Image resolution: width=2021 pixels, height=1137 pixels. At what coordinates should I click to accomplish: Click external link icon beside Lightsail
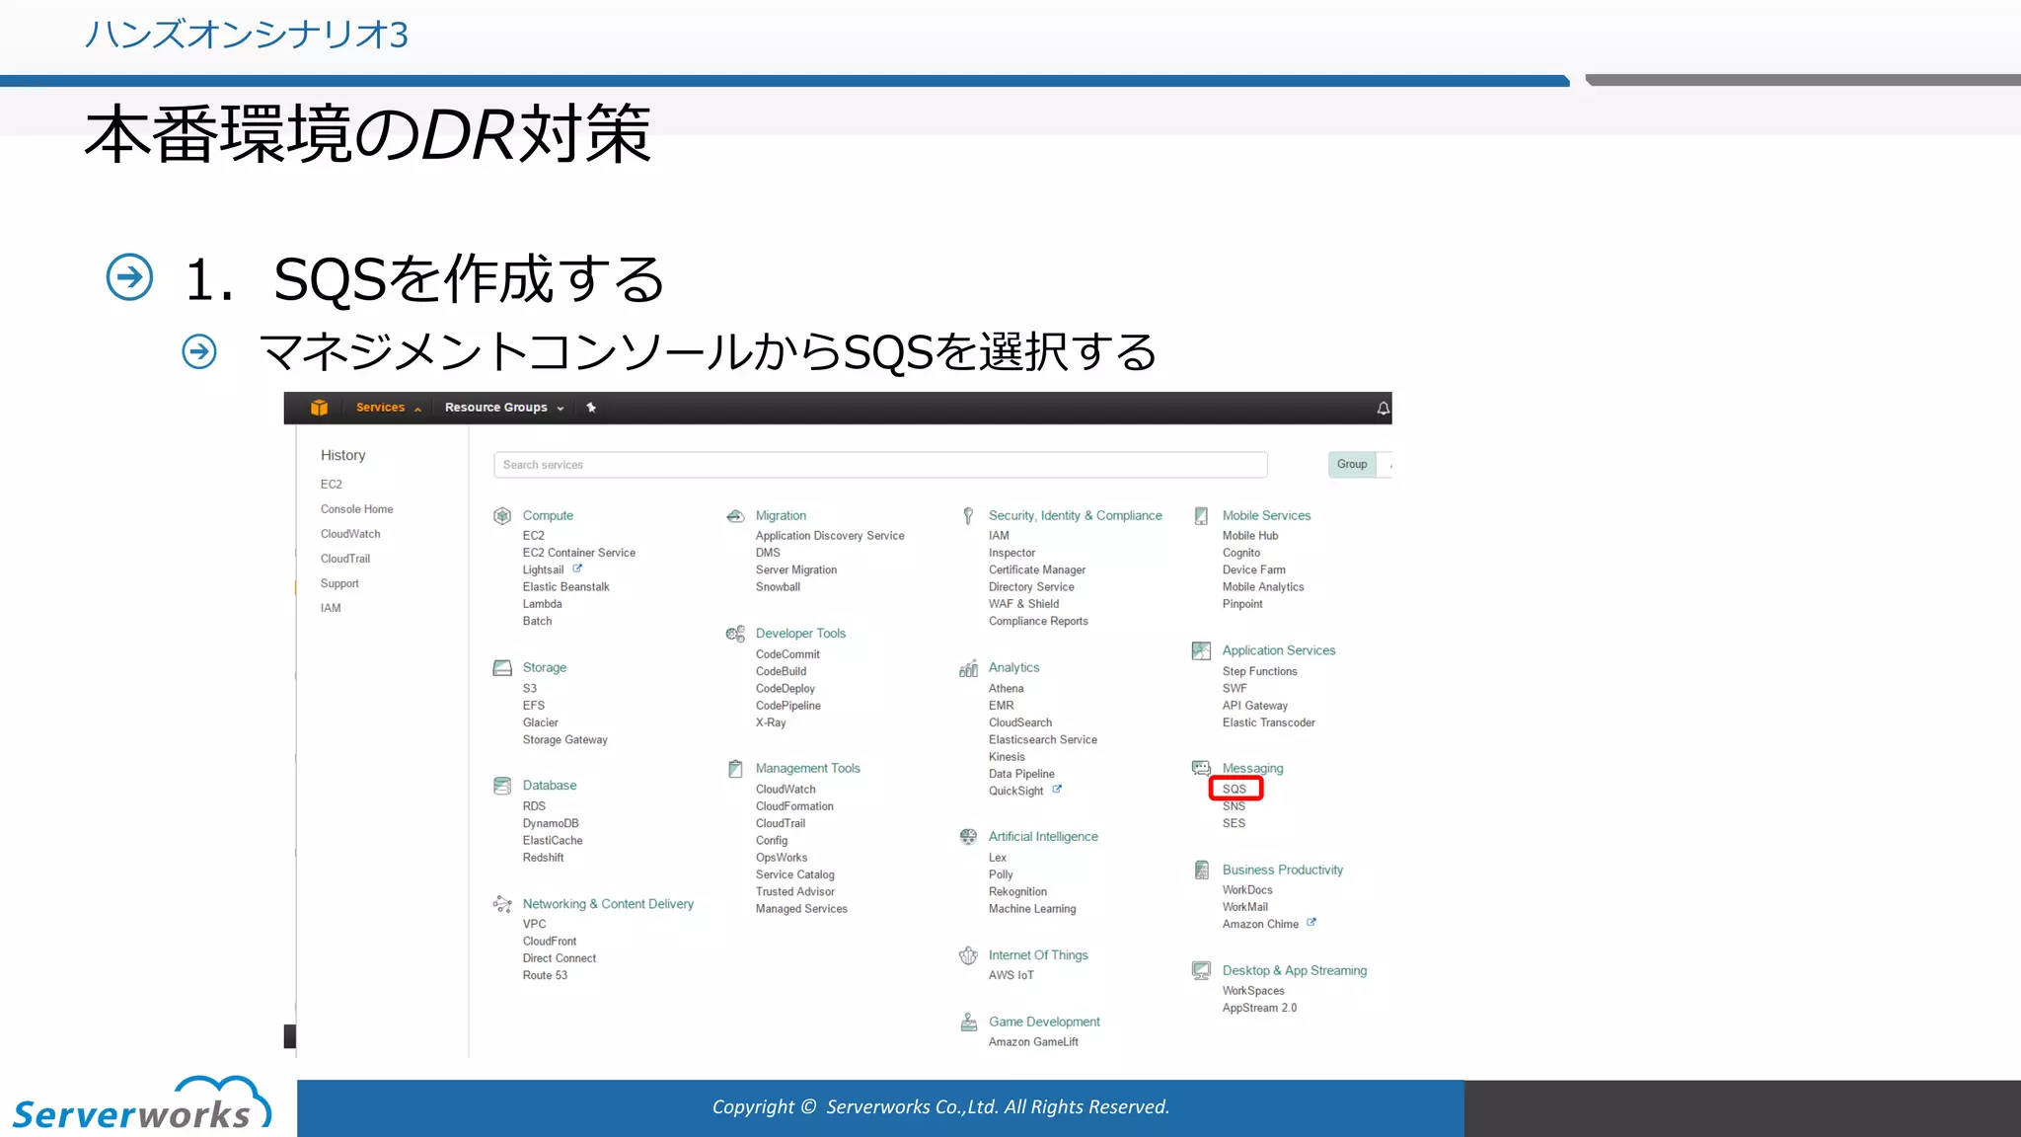tap(577, 568)
